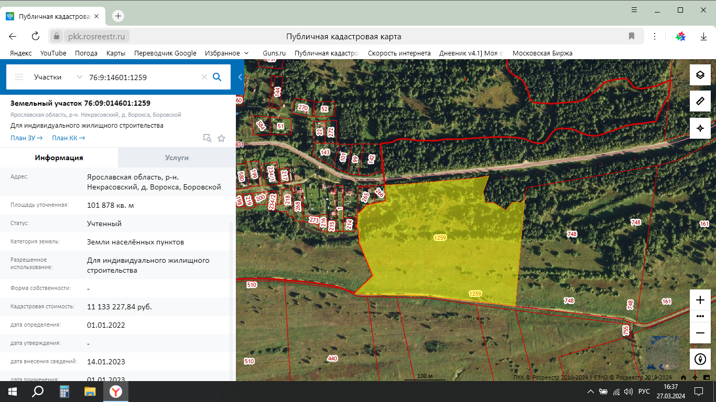Open the map layers panel
This screenshot has height=402, width=716.
tap(700, 75)
